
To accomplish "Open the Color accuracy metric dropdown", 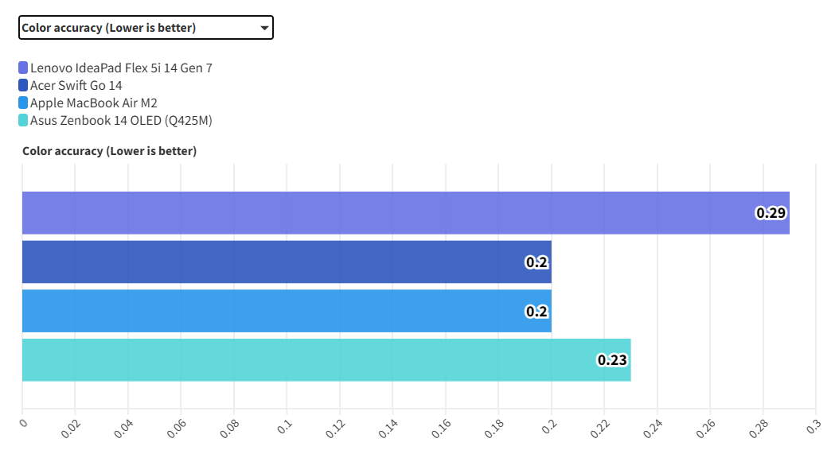I will click(x=145, y=28).
